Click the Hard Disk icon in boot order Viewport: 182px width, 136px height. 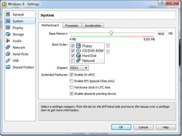(78, 55)
